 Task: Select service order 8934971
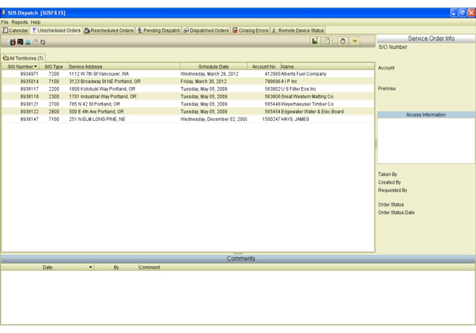click(x=29, y=74)
